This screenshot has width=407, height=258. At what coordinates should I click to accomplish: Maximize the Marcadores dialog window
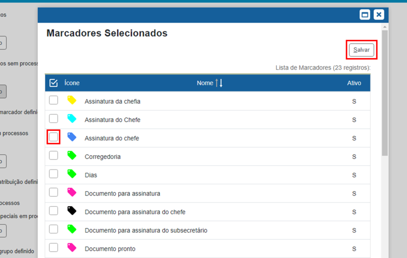(364, 15)
